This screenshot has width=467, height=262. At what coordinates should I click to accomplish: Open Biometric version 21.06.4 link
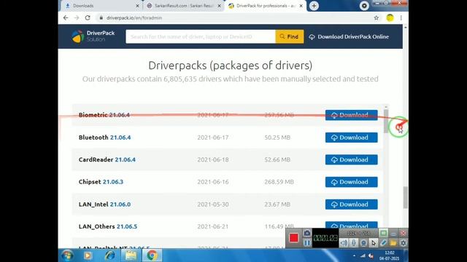coord(120,115)
